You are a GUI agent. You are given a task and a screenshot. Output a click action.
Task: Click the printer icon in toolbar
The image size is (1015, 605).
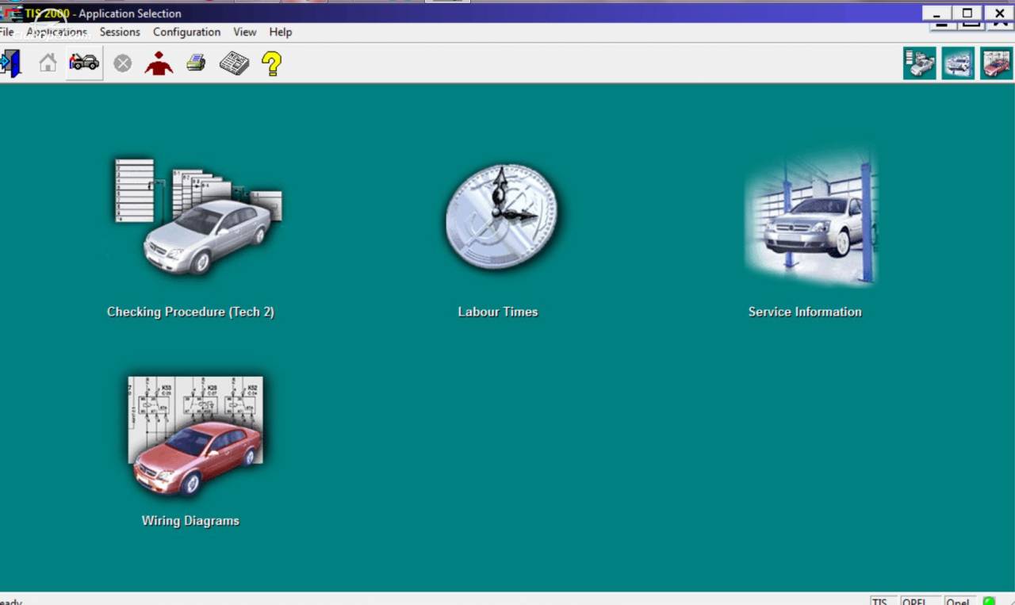tap(196, 63)
